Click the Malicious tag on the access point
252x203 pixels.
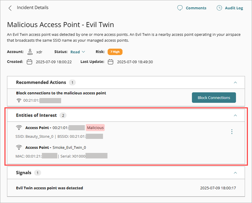[x=95, y=128]
